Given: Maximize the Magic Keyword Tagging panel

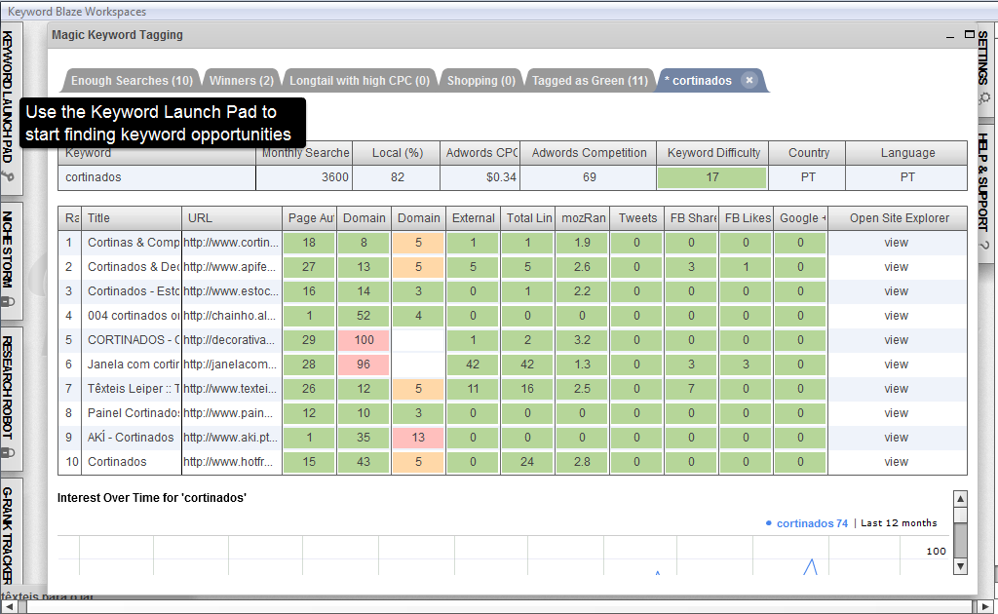Looking at the screenshot, I should pos(970,34).
